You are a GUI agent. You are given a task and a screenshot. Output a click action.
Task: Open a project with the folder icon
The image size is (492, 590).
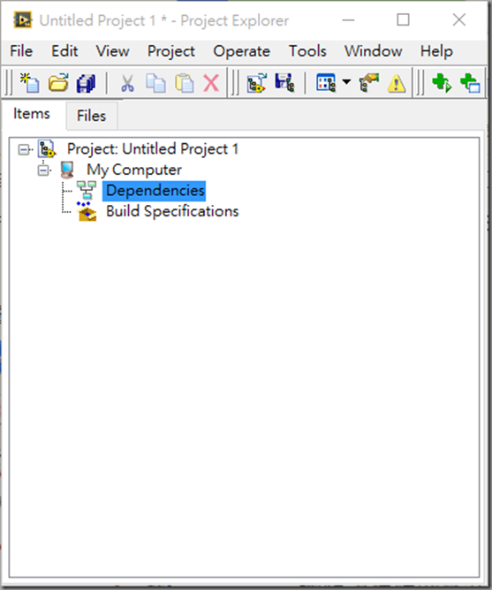58,83
